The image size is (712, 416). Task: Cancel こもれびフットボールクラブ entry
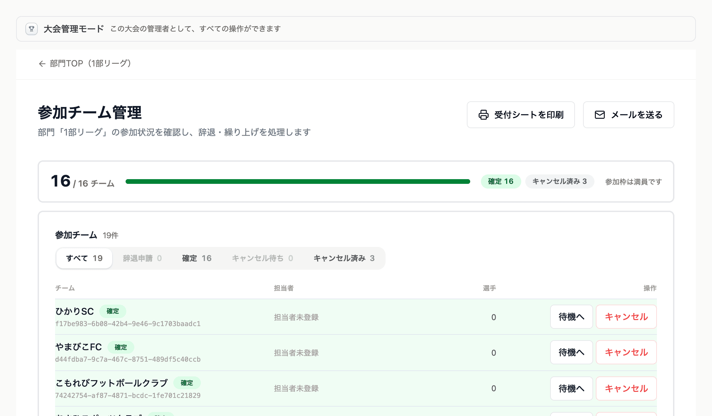(626, 388)
